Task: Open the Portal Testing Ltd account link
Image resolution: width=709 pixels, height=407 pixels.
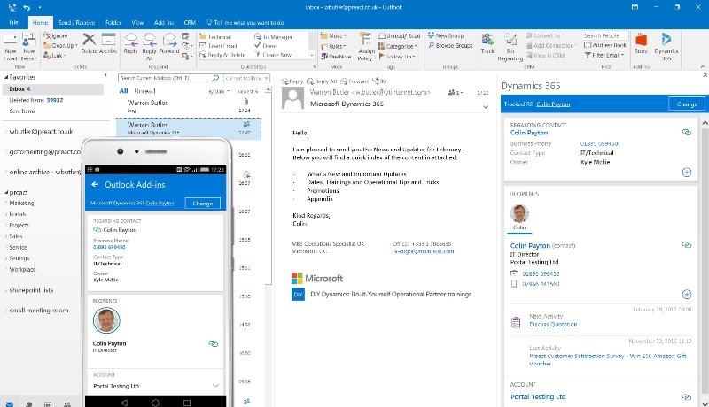Action: pos(538,397)
